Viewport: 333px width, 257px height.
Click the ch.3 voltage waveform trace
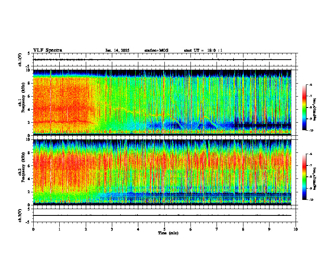(162, 215)
